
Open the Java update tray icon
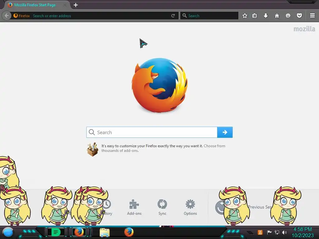coord(260,232)
